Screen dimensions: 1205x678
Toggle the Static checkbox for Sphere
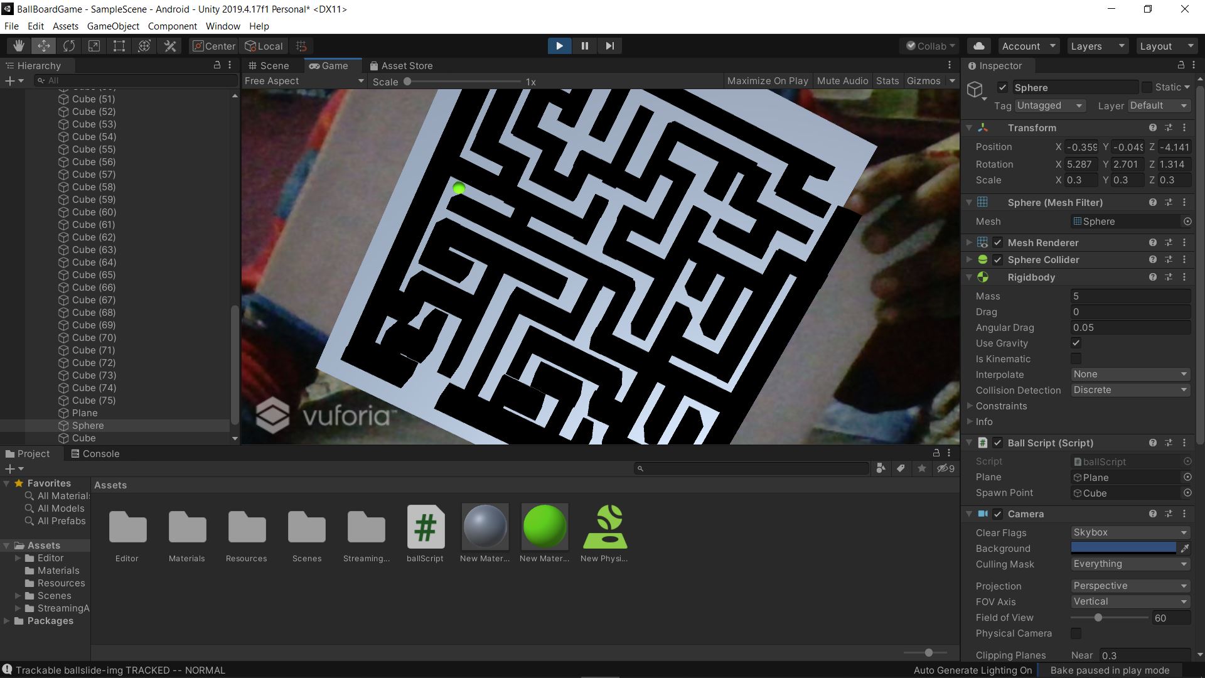pyautogui.click(x=1147, y=88)
